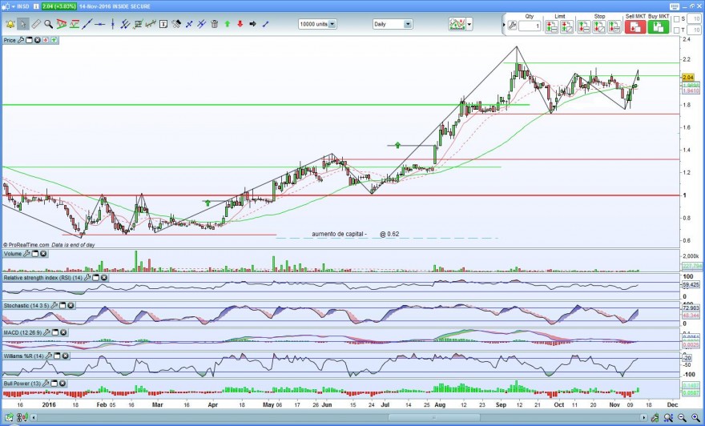Viewport: 705px width, 426px height.
Task: Pick the green up arrow drawing tool
Action: click(227, 24)
